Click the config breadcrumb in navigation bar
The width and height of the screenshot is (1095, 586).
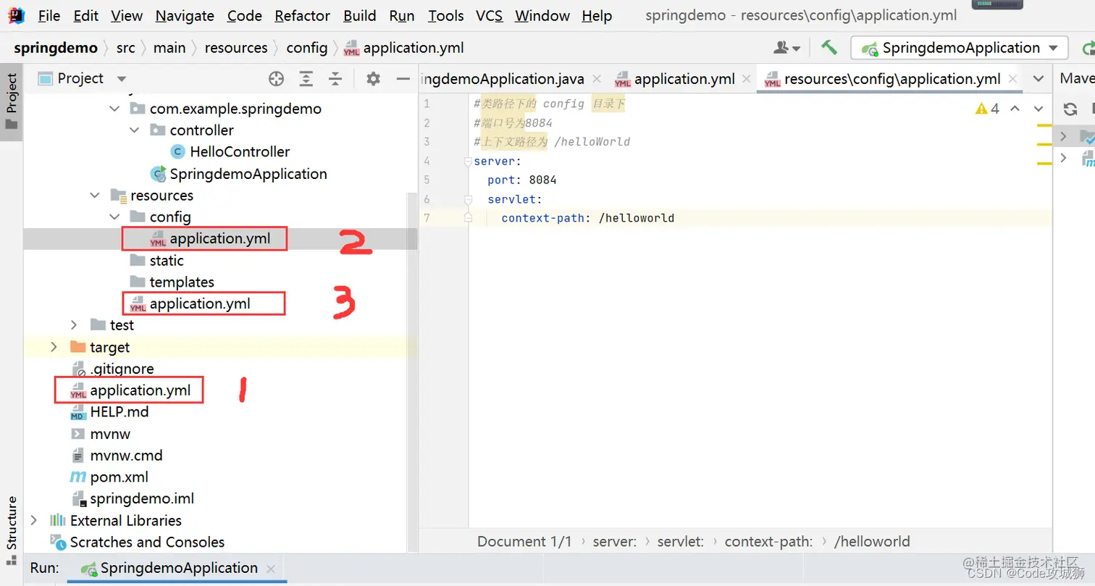pyautogui.click(x=307, y=48)
